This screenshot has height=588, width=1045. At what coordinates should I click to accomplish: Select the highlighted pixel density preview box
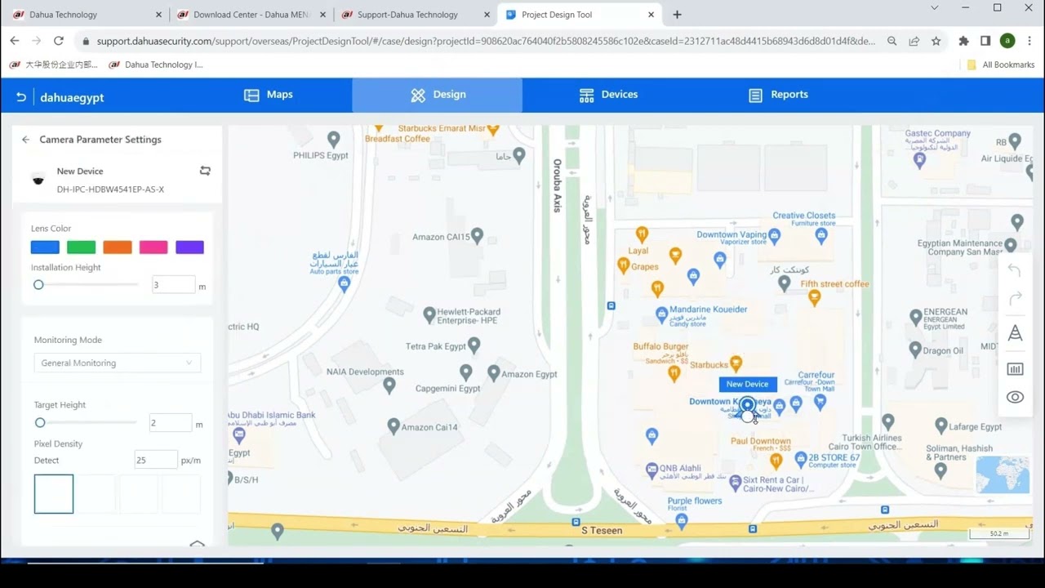54,494
